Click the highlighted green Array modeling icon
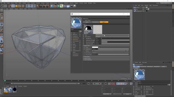 pyautogui.click(x=61, y=6)
